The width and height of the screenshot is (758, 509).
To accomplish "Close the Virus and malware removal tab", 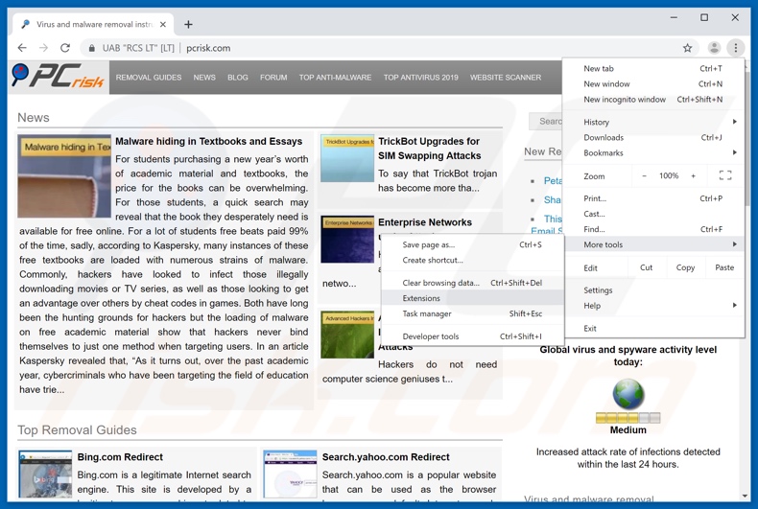I will pos(163,24).
